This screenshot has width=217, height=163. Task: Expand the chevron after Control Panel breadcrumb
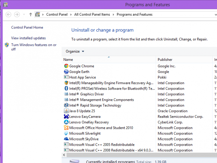(71, 15)
